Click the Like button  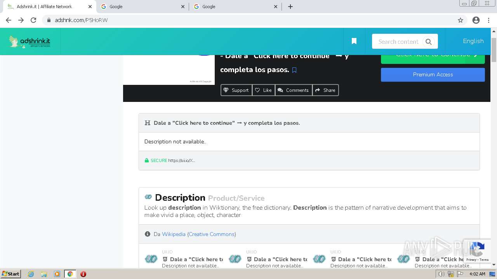(x=264, y=90)
